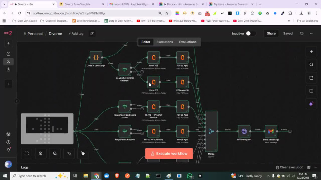Toggle the focus panel icon
Image resolution: width=321 pixels, height=180 pixels.
point(311,91)
